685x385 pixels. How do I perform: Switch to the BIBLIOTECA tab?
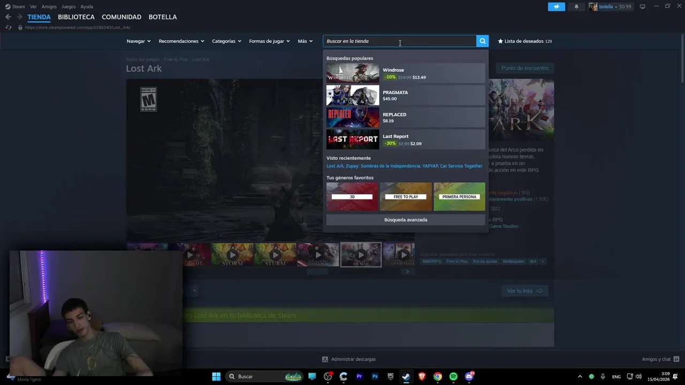76,17
